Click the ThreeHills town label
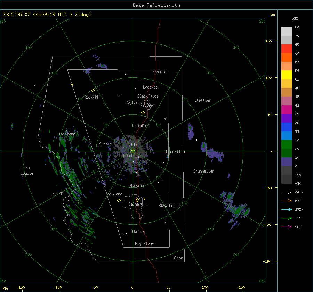 [x=174, y=152]
